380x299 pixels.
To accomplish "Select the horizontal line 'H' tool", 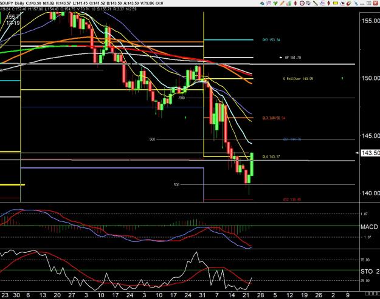I will (342, 3).
